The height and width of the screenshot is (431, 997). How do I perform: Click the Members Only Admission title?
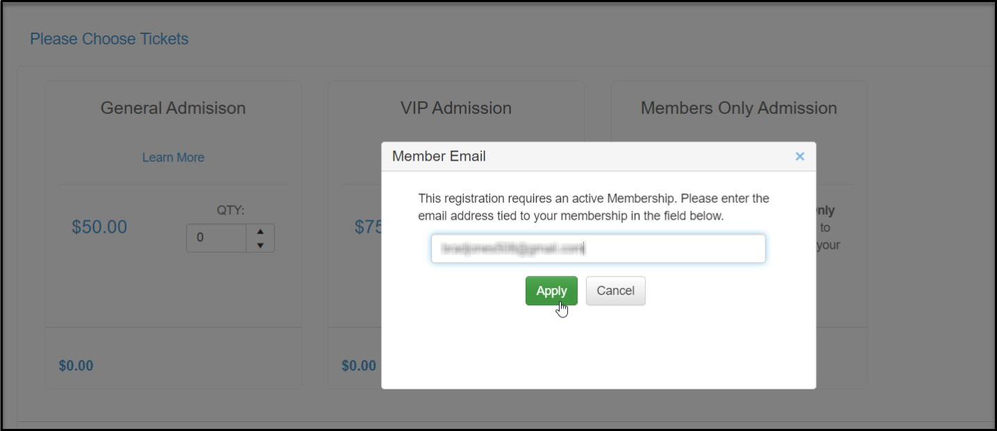738,108
